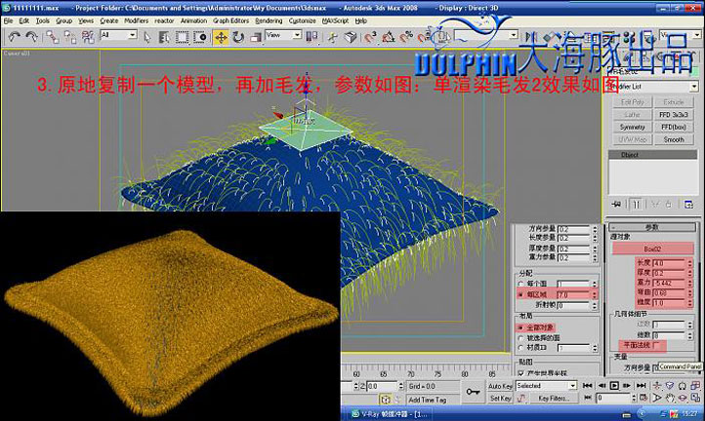Toggle the 3D Snaps icon
This screenshot has height=421, width=705.
pyautogui.click(x=370, y=37)
